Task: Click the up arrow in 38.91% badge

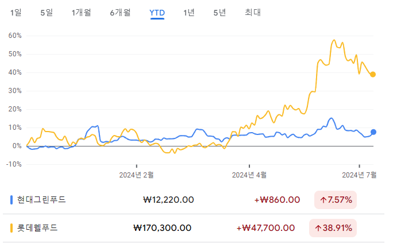Action: click(x=318, y=228)
